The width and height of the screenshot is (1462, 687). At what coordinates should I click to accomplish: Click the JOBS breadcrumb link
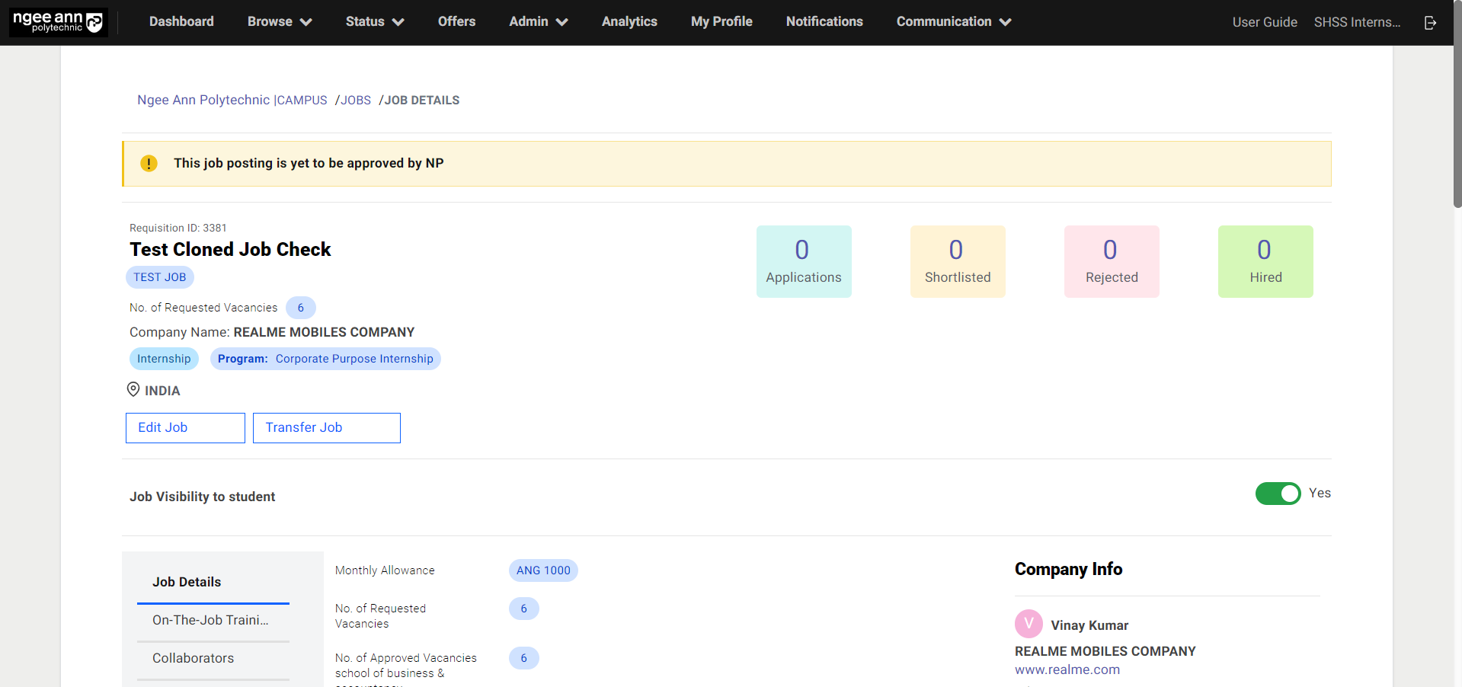click(356, 101)
